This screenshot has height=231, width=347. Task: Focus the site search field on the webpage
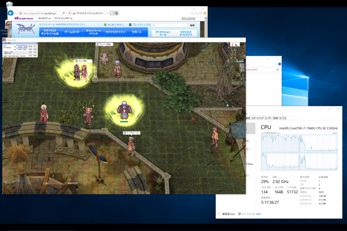coord(170,25)
